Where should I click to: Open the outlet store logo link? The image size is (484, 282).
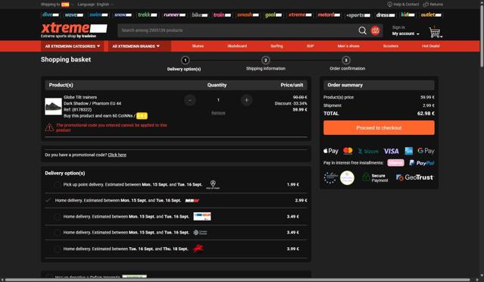click(431, 14)
